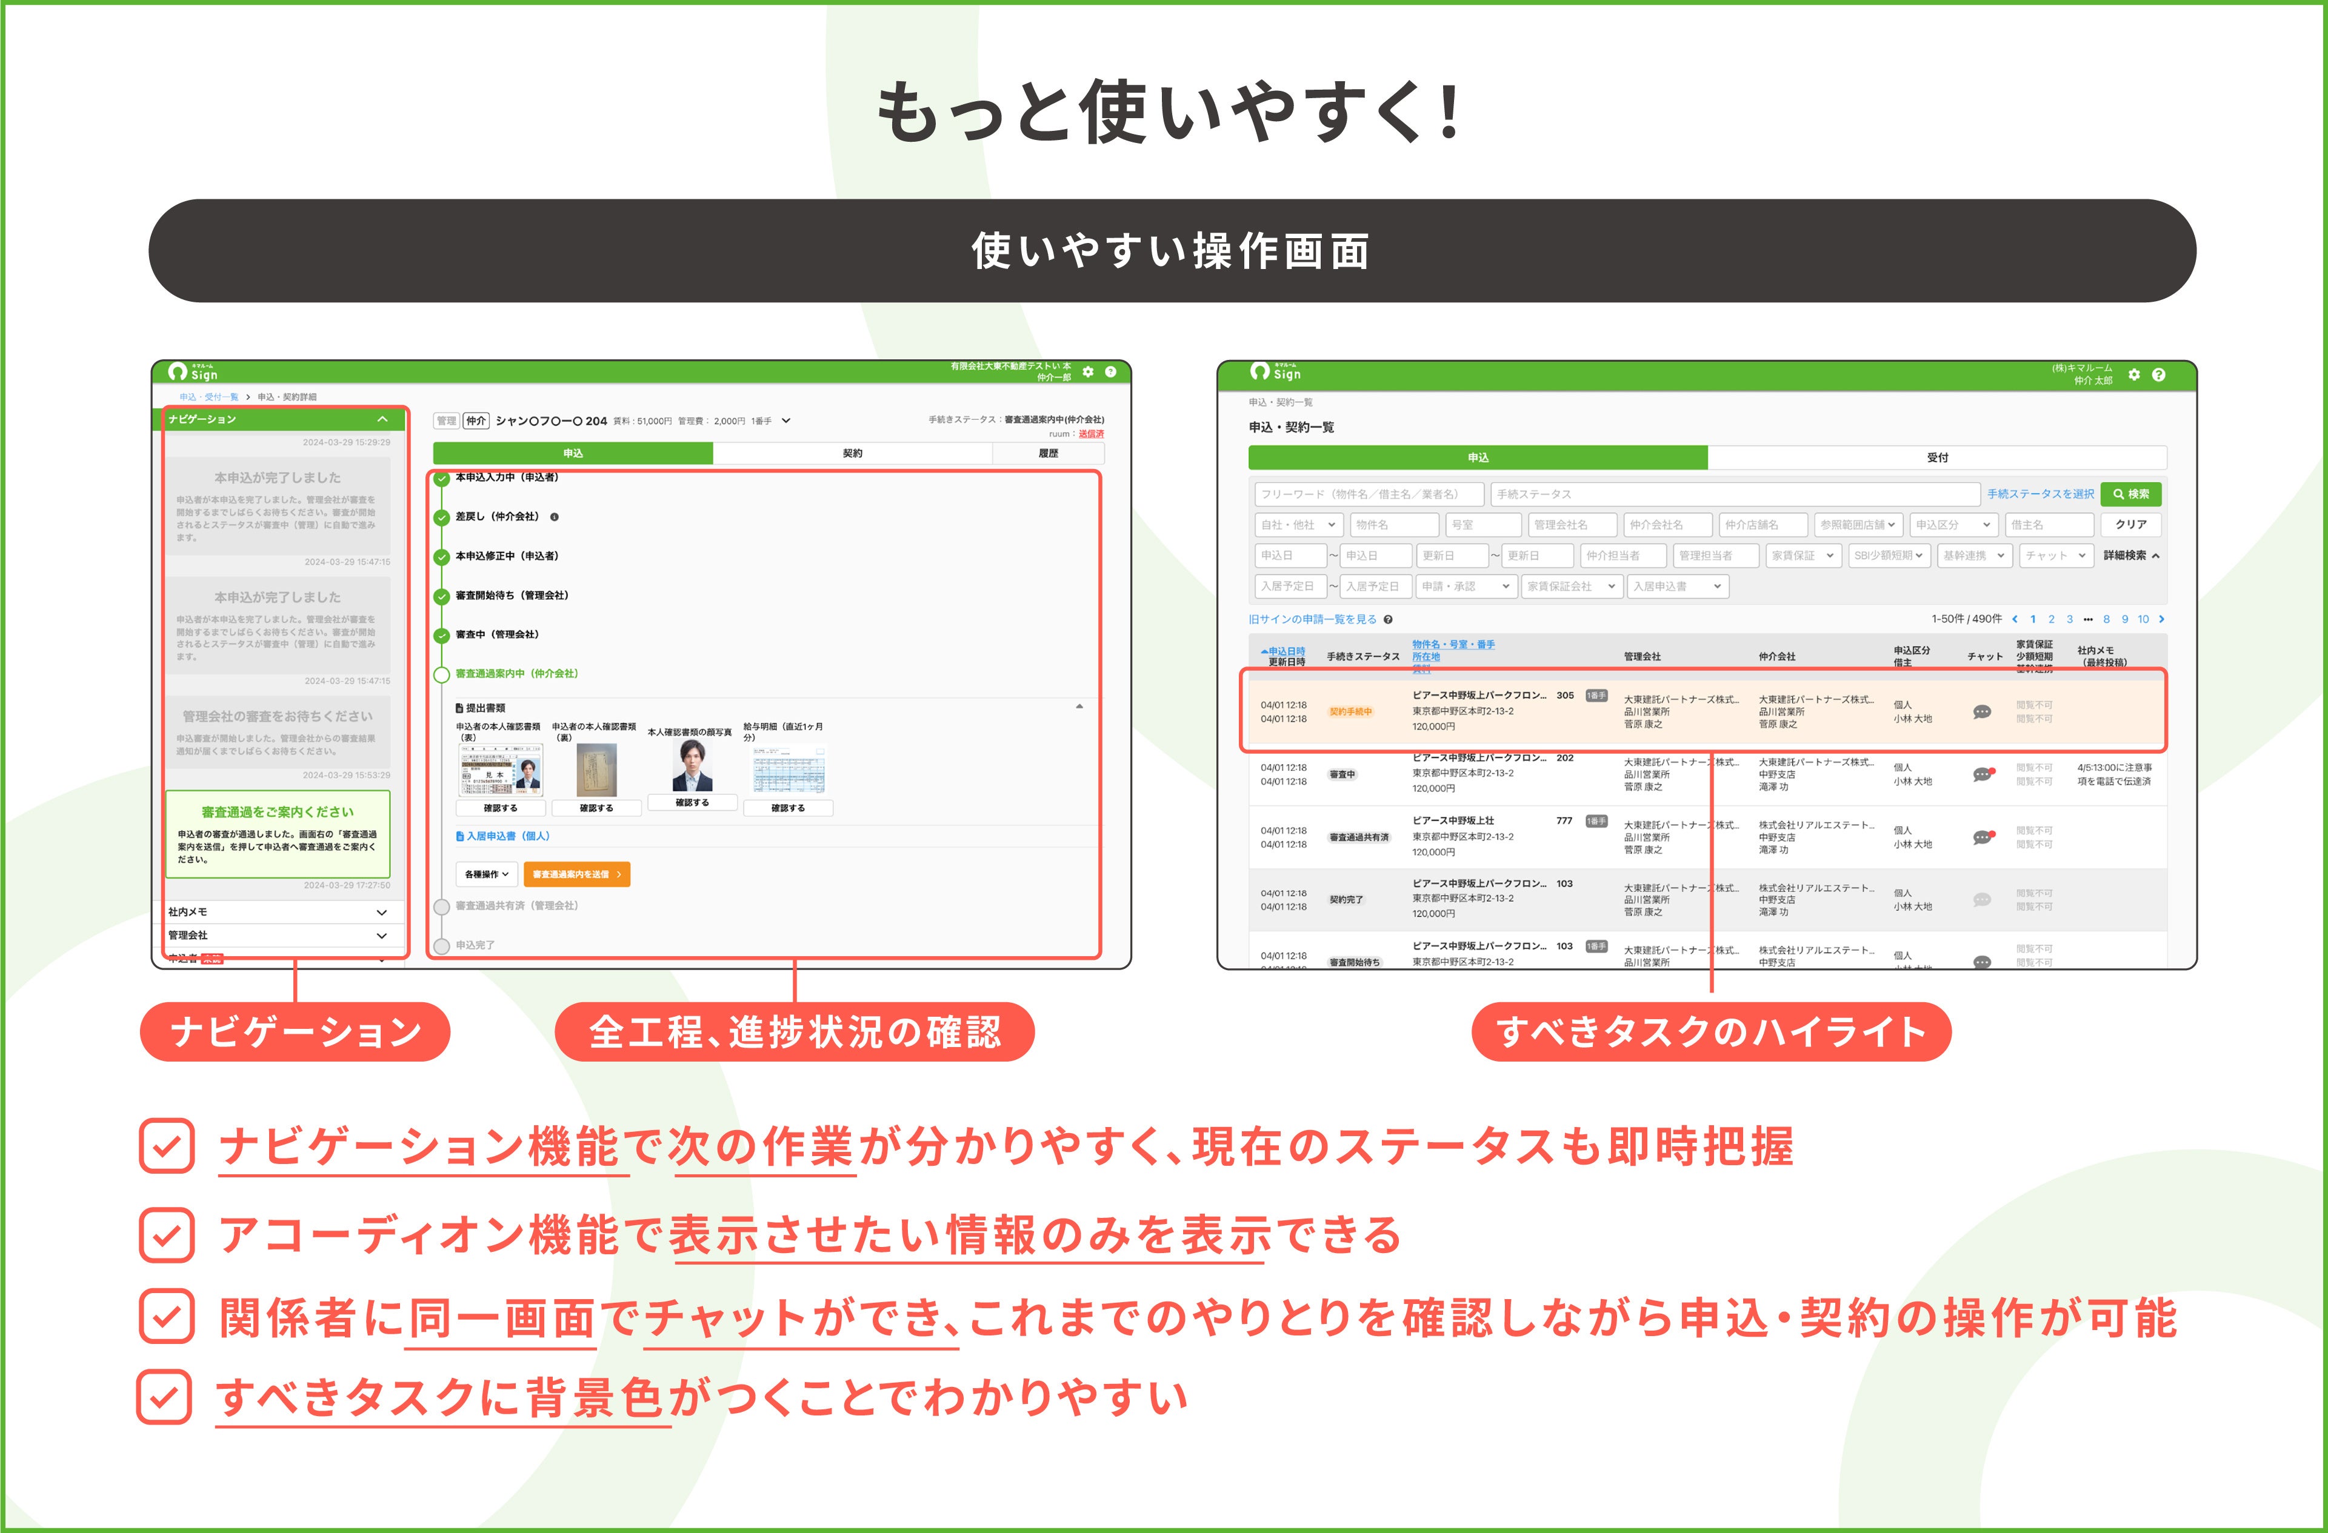Click help question icon in left Sign header

pos(1110,371)
